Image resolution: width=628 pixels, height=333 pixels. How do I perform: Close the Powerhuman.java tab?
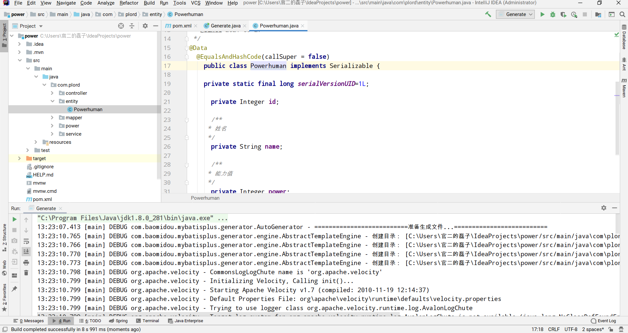[x=303, y=26]
